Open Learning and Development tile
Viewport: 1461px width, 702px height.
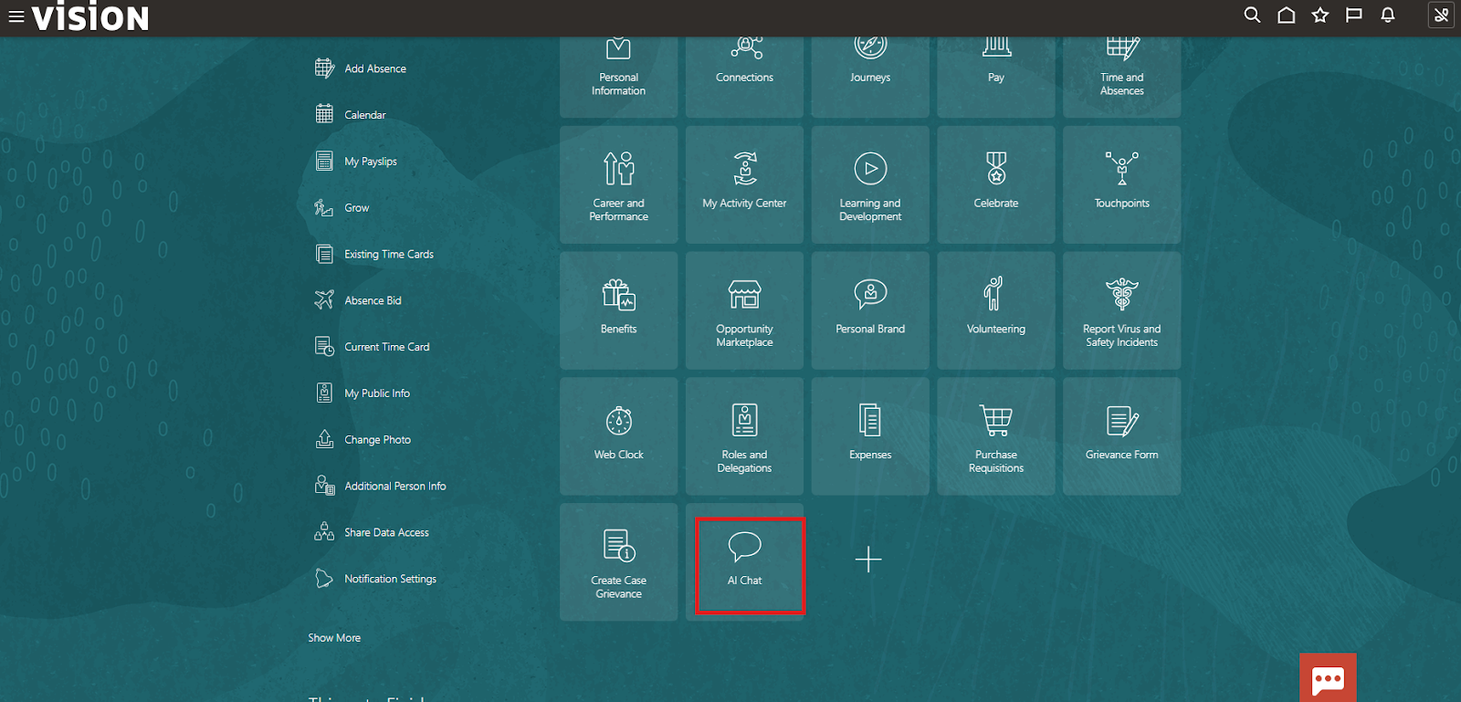tap(870, 183)
